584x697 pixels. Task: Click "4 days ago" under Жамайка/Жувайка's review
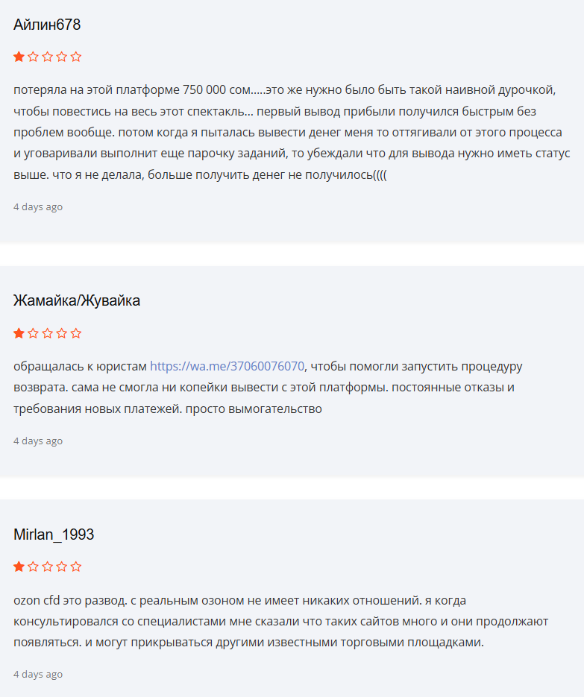click(38, 441)
